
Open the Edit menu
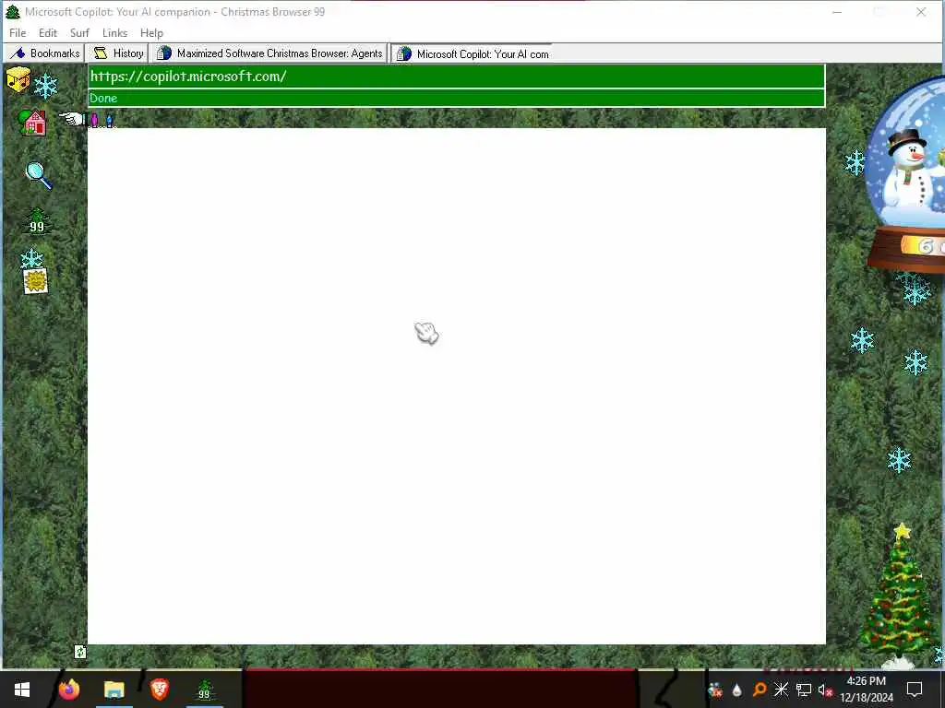tap(48, 33)
